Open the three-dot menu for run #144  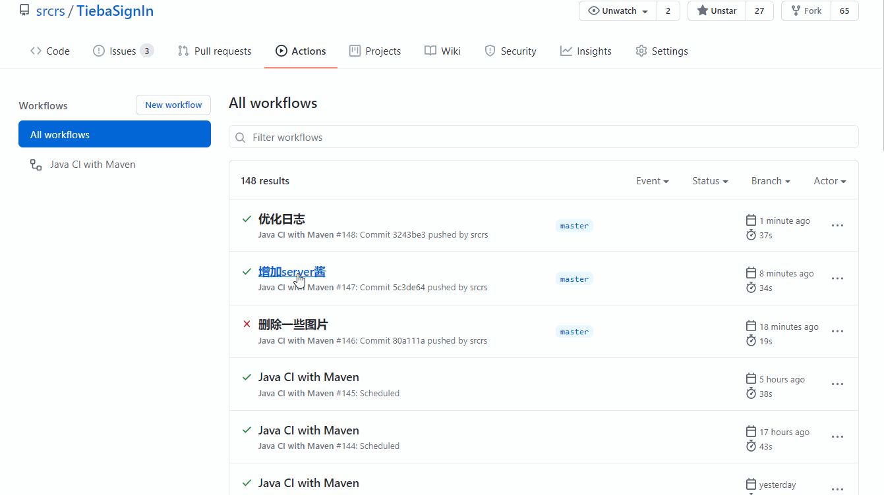(837, 436)
